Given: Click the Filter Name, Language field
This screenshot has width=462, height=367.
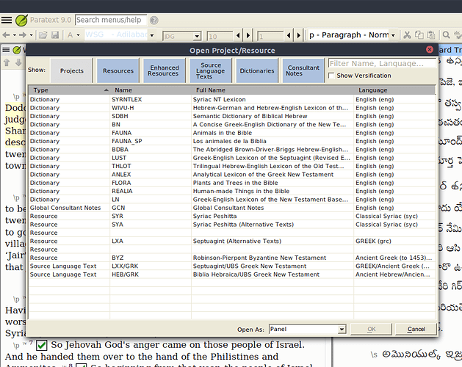Looking at the screenshot, I should click(x=382, y=63).
